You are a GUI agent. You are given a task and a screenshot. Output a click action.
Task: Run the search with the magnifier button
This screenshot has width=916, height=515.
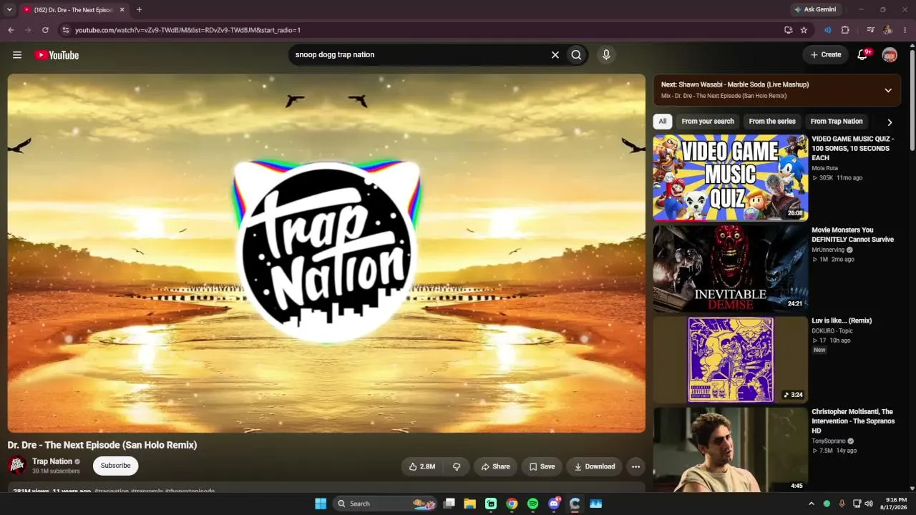(576, 55)
